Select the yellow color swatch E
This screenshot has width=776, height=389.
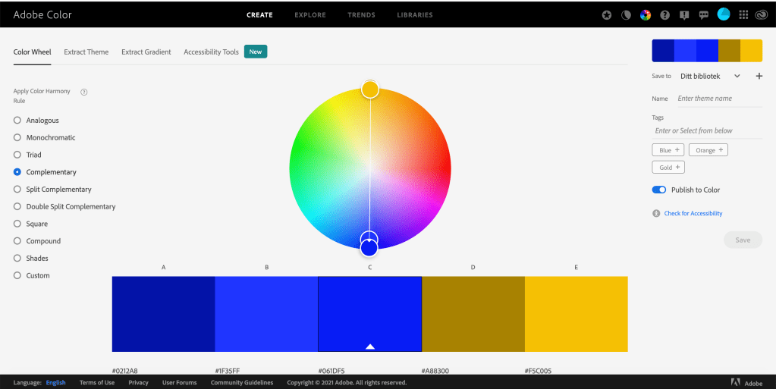pyautogui.click(x=576, y=314)
